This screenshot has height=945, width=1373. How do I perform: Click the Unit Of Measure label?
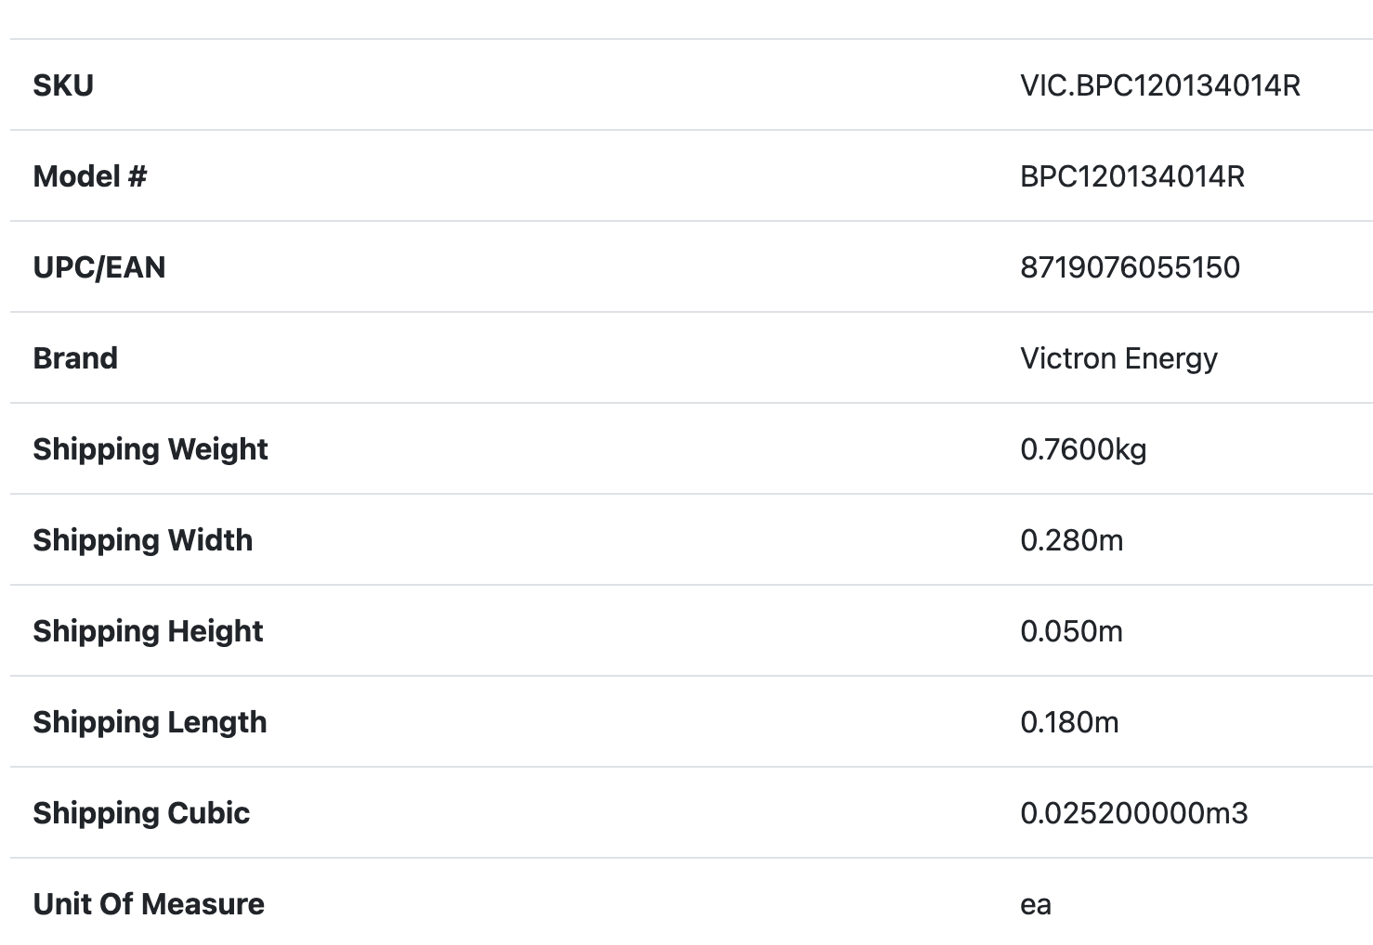(x=149, y=904)
